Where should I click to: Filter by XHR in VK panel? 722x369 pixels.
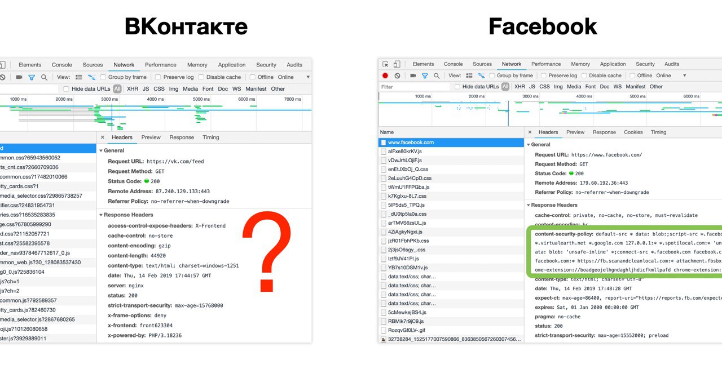pos(133,89)
